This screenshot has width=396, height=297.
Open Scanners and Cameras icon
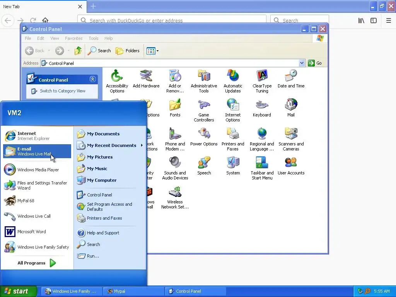tap(291, 139)
